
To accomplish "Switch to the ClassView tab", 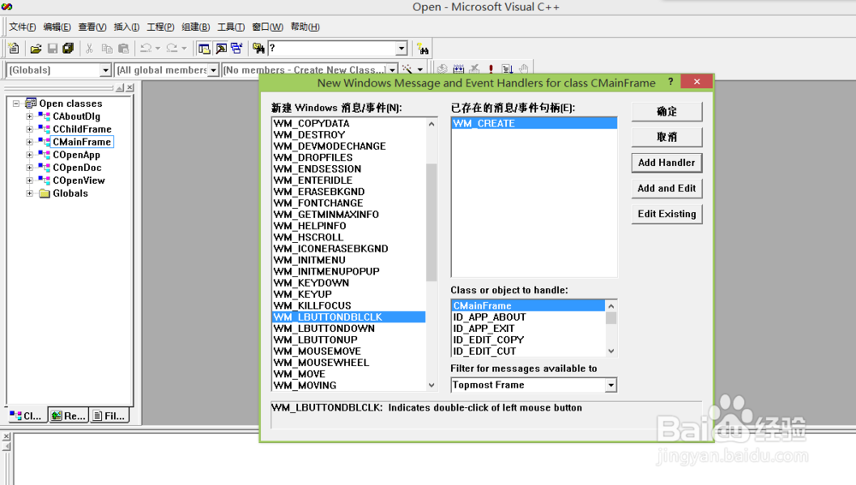I will click(x=27, y=416).
